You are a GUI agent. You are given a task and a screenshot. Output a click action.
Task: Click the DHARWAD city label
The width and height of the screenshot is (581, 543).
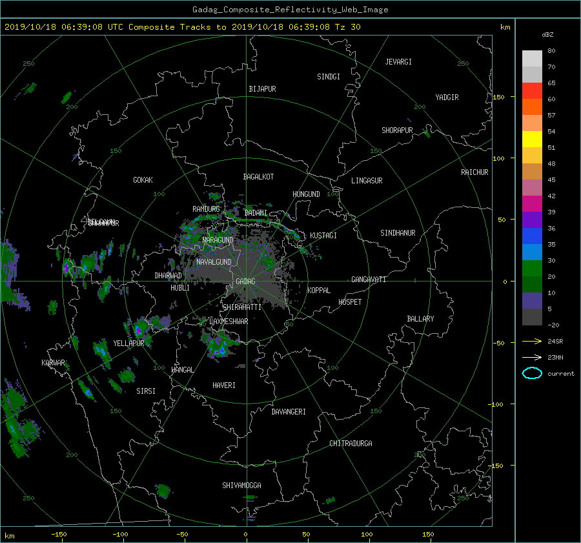[x=168, y=276]
